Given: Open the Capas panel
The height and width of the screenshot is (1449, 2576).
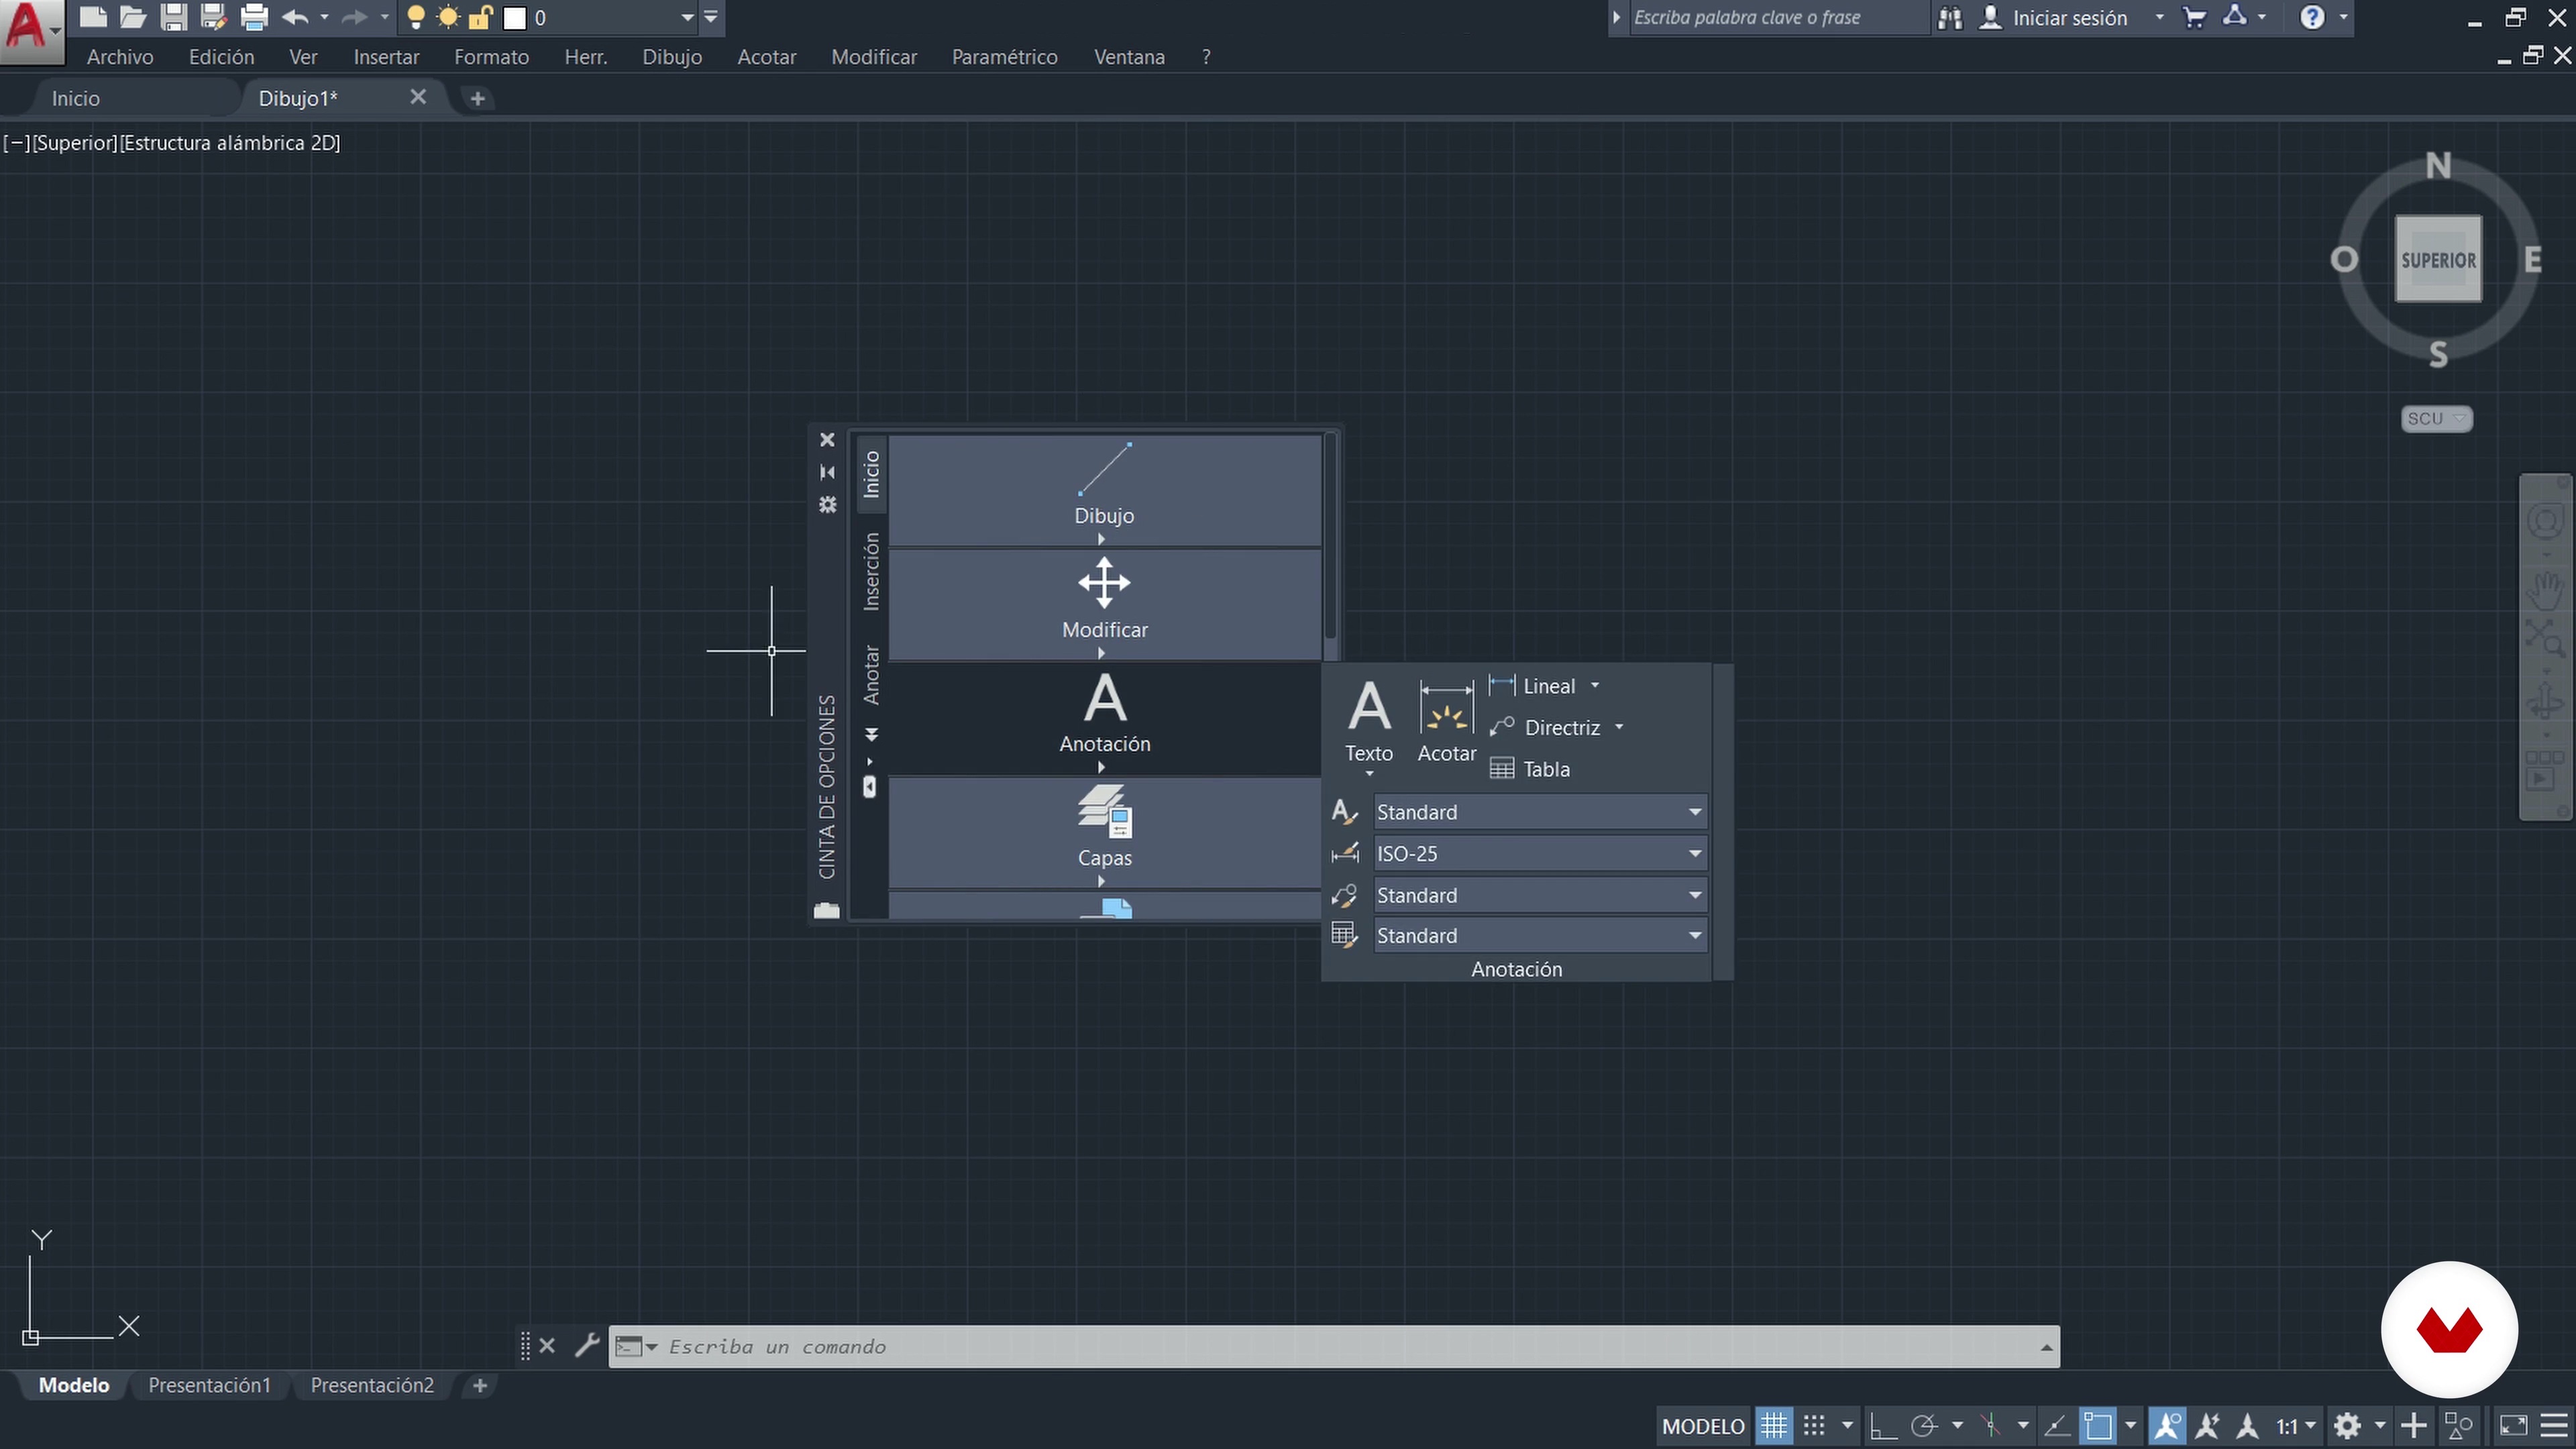Looking at the screenshot, I should click(1104, 832).
